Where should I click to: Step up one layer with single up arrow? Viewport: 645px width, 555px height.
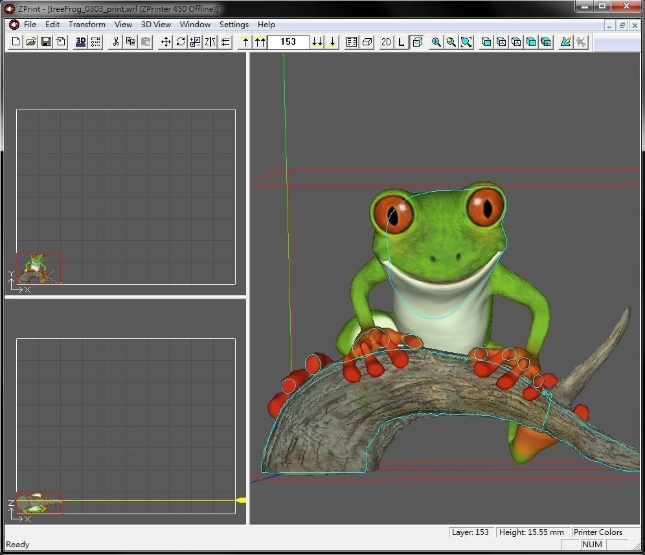(245, 42)
